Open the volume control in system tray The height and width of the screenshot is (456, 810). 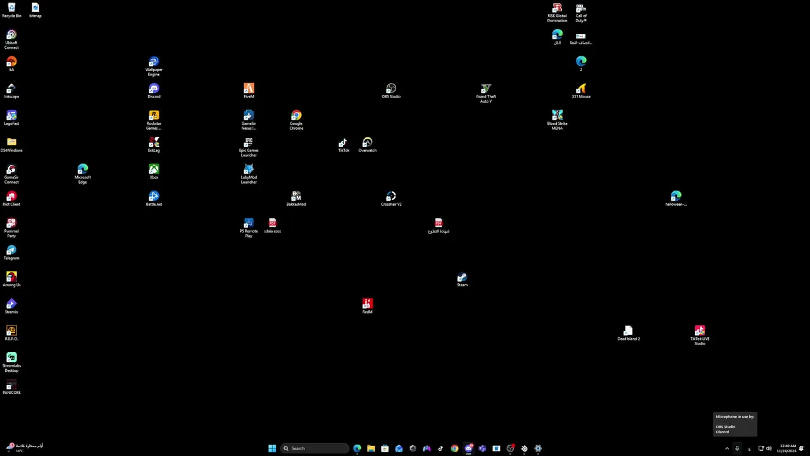point(769,448)
